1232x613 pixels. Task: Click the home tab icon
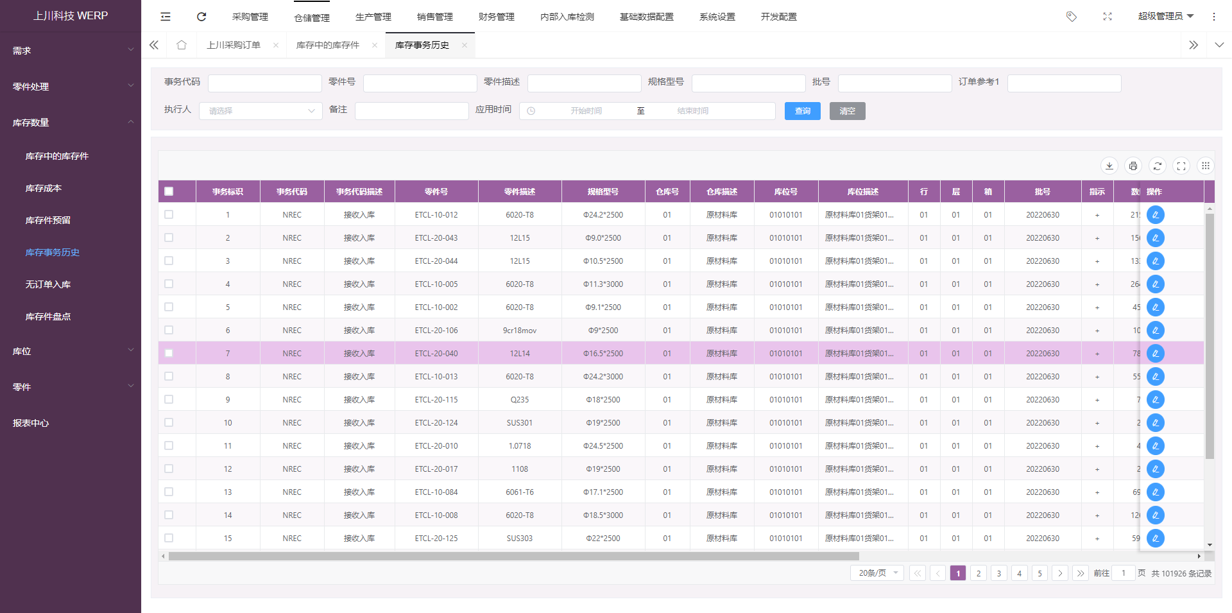[x=182, y=45]
